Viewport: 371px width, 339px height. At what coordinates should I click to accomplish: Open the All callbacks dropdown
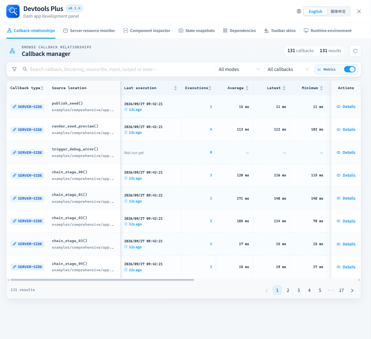coord(288,69)
